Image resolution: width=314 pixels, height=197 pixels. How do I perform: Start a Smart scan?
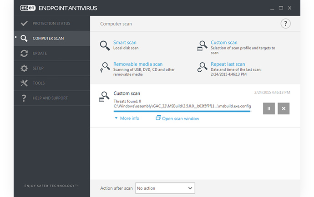[125, 43]
